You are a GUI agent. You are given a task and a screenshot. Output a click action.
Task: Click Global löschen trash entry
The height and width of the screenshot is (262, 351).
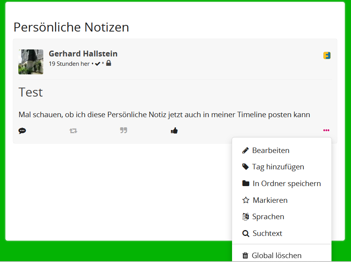[277, 255]
